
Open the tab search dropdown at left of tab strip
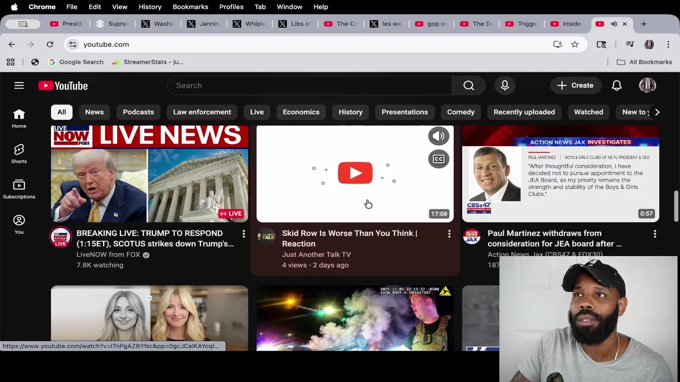coord(23,24)
